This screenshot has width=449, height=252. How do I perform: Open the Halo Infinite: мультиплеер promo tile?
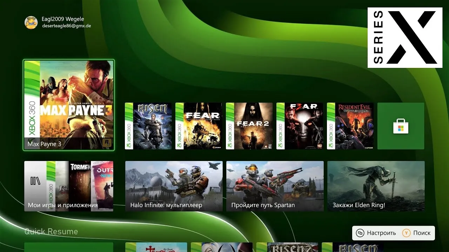174,186
